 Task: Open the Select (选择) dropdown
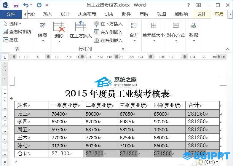12,23
